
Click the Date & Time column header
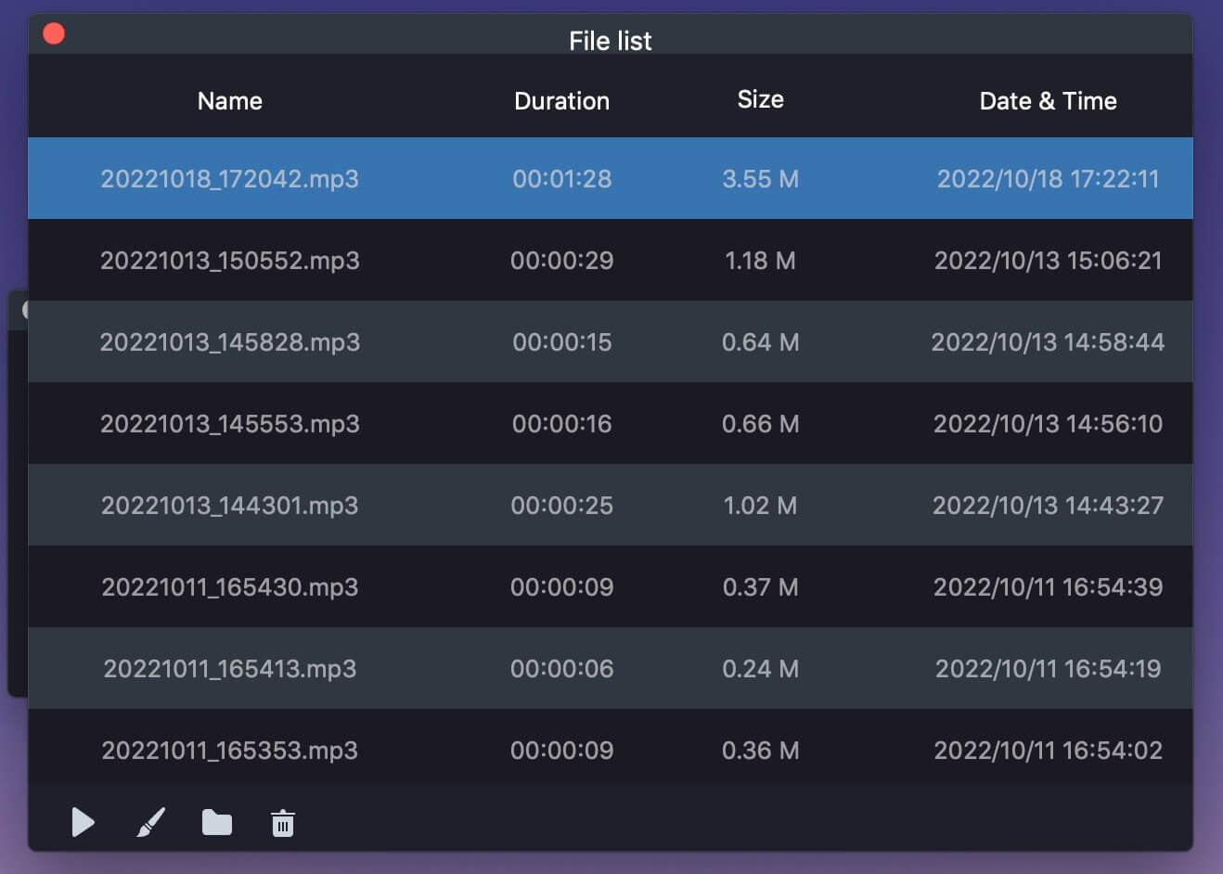click(x=1049, y=101)
